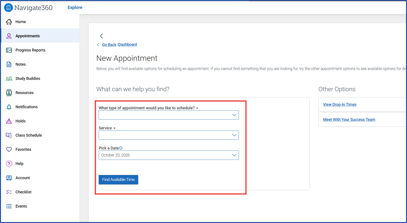Open Favorites from sidebar
Image resolution: width=407 pixels, height=223 pixels.
pos(40,150)
